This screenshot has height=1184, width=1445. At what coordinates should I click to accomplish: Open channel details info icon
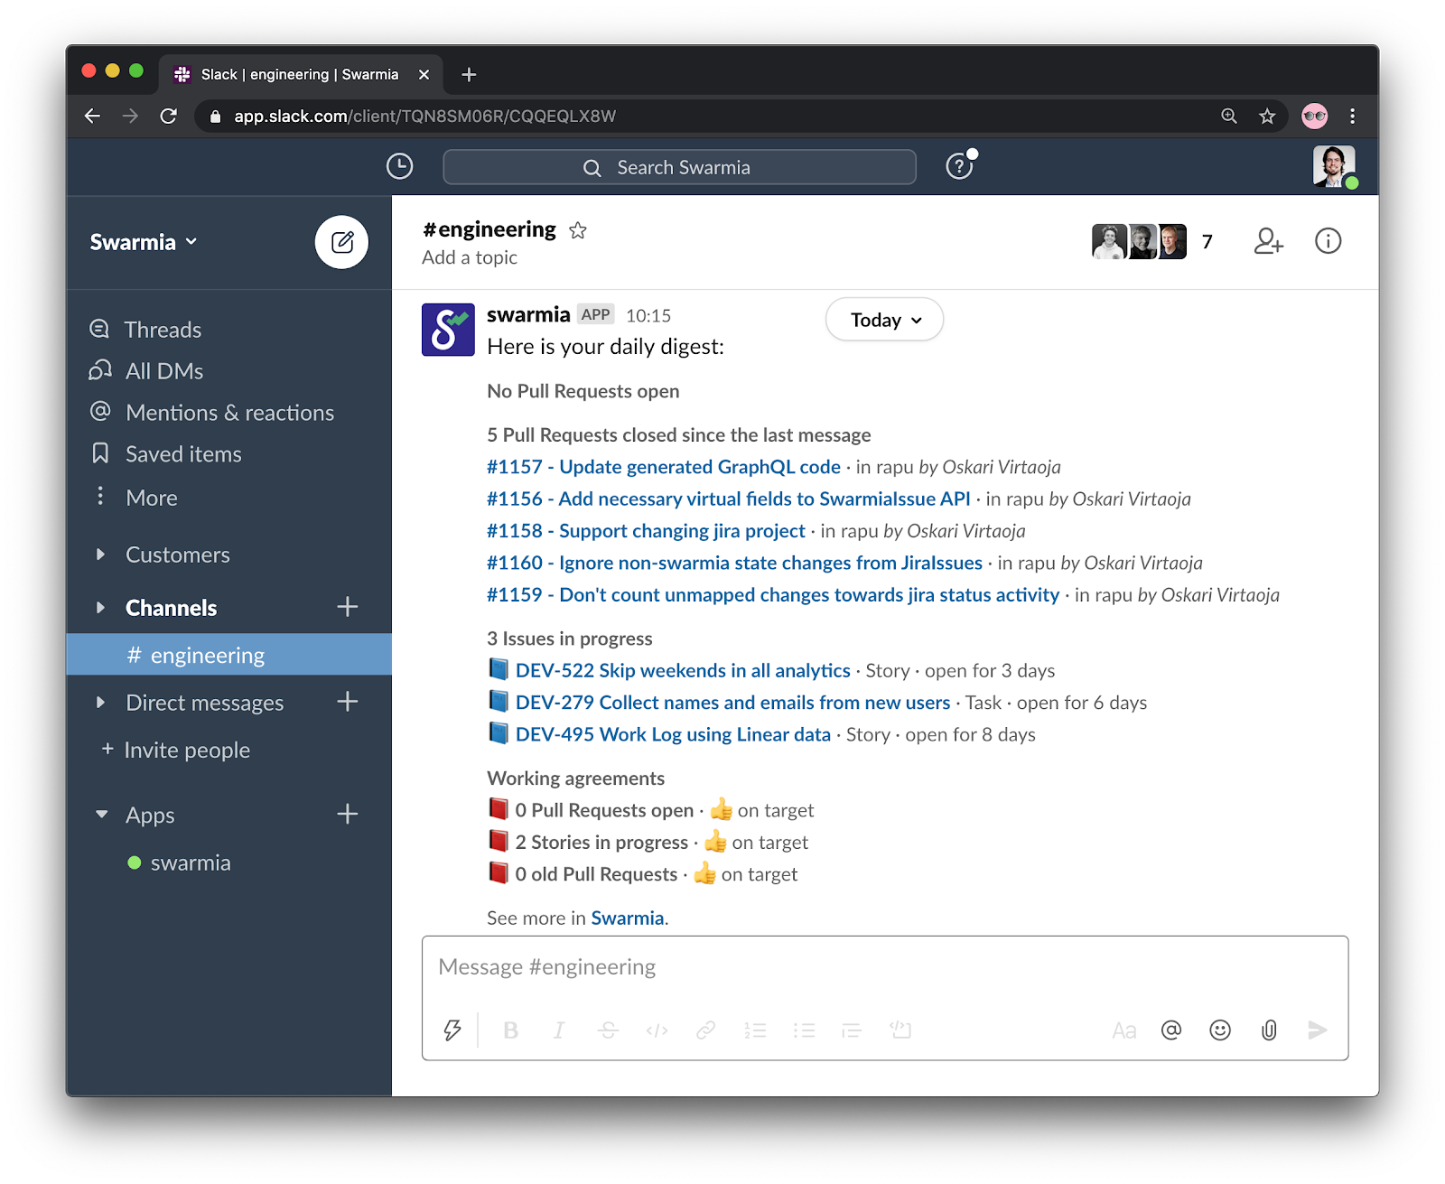(x=1328, y=241)
